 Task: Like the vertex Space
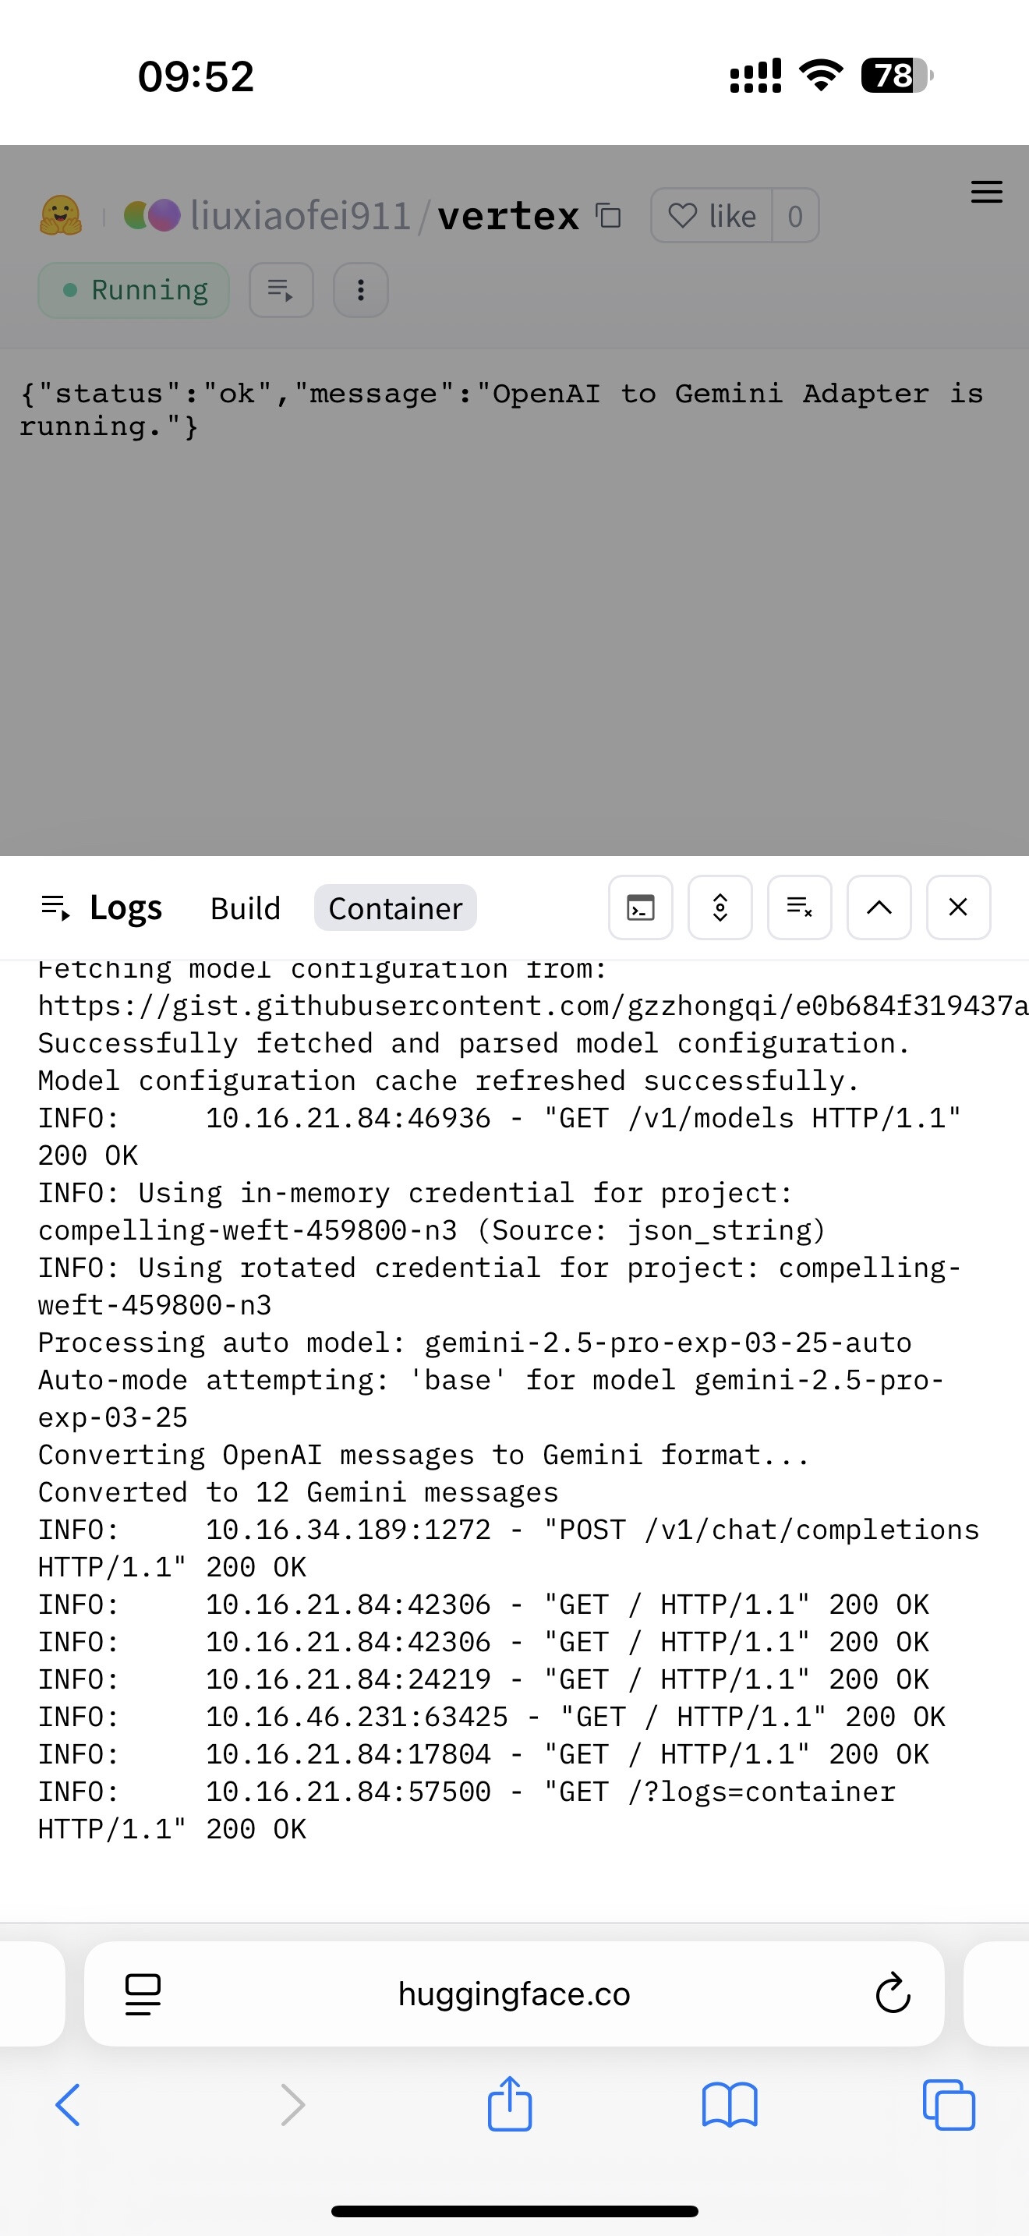[x=712, y=215]
